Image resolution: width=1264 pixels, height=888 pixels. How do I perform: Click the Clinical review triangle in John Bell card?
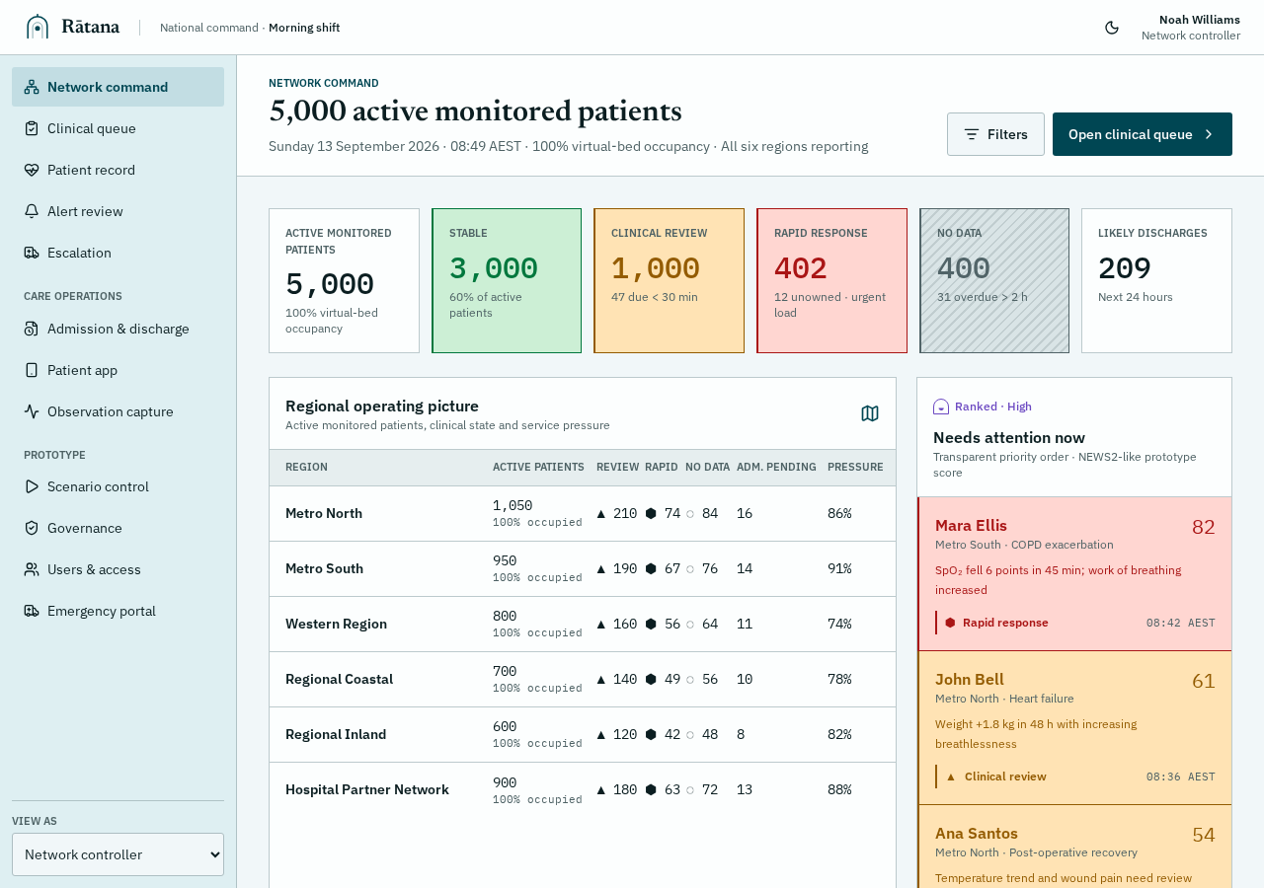point(951,777)
